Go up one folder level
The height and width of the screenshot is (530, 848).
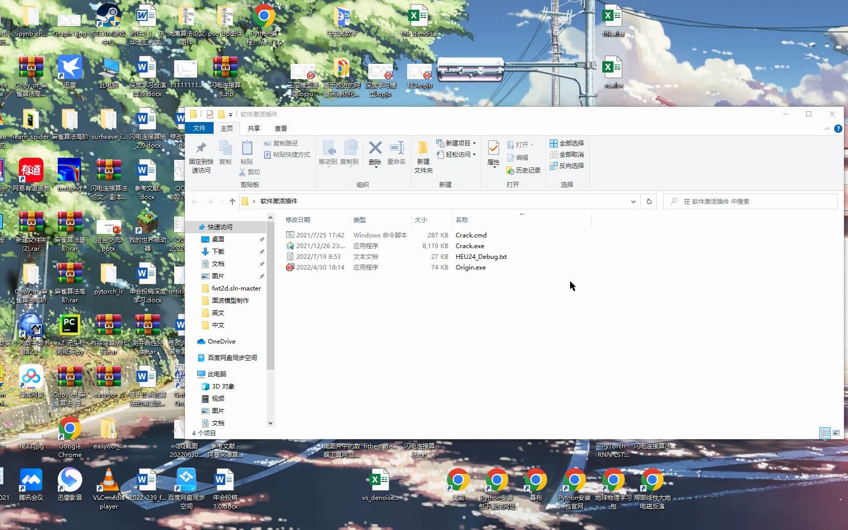[232, 202]
